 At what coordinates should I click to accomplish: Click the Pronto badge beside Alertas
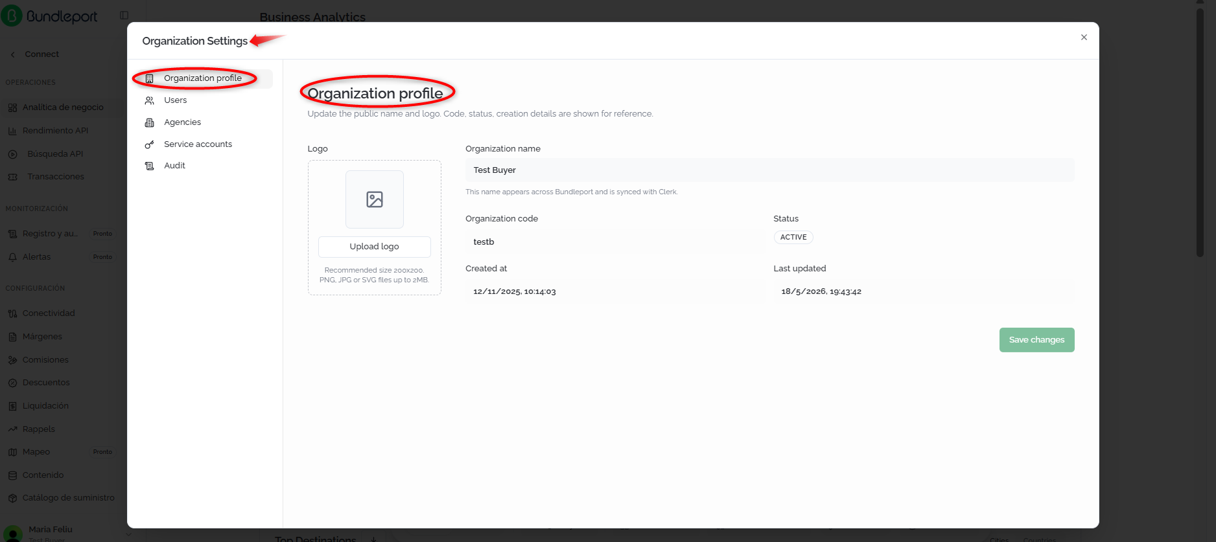pyautogui.click(x=102, y=257)
